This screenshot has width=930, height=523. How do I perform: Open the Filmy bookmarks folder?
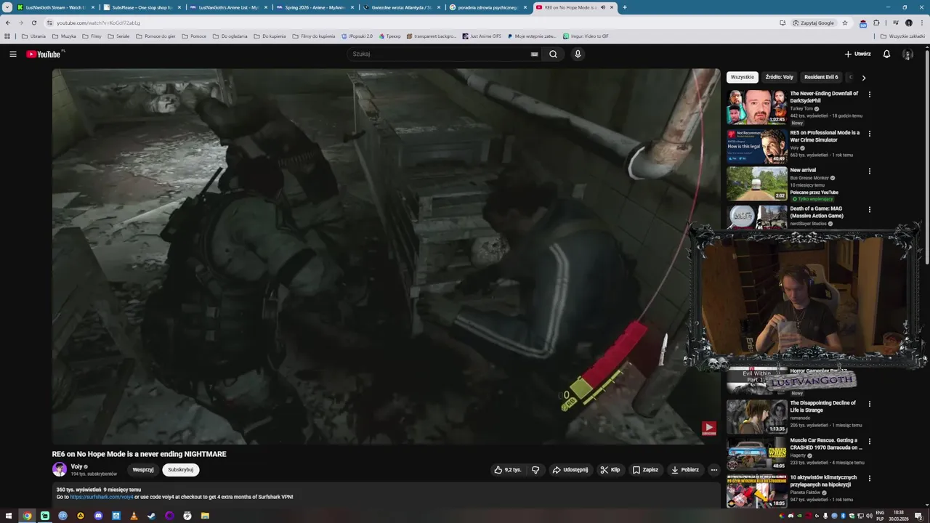pyautogui.click(x=92, y=36)
